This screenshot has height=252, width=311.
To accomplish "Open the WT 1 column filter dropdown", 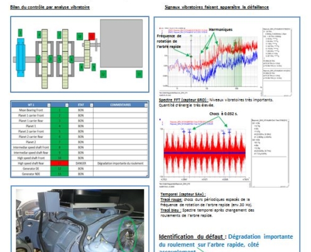I will (x=48, y=105).
